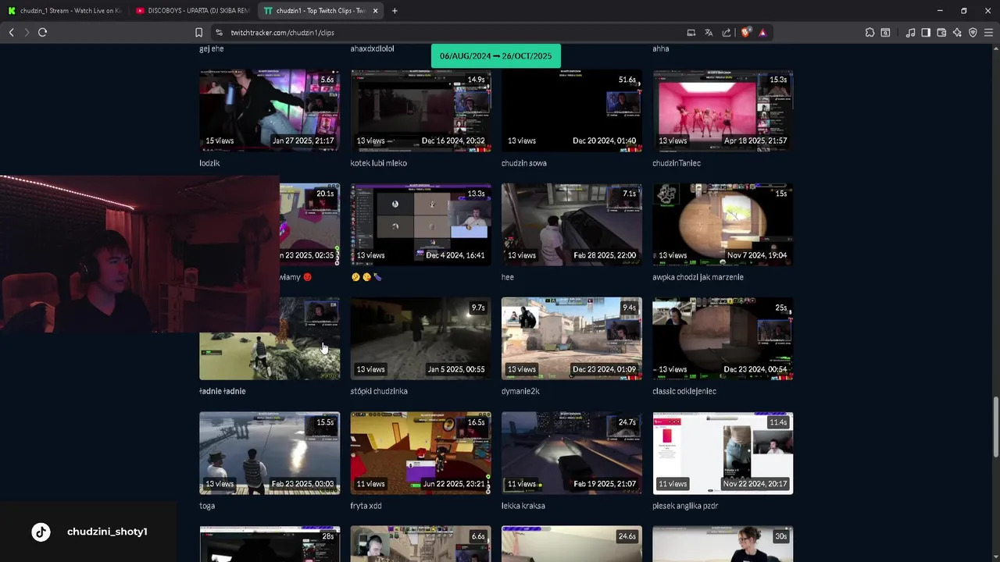The image size is (1000, 562).
Task: Open the partially visible 28s clip thumbnail
Action: pyautogui.click(x=270, y=544)
